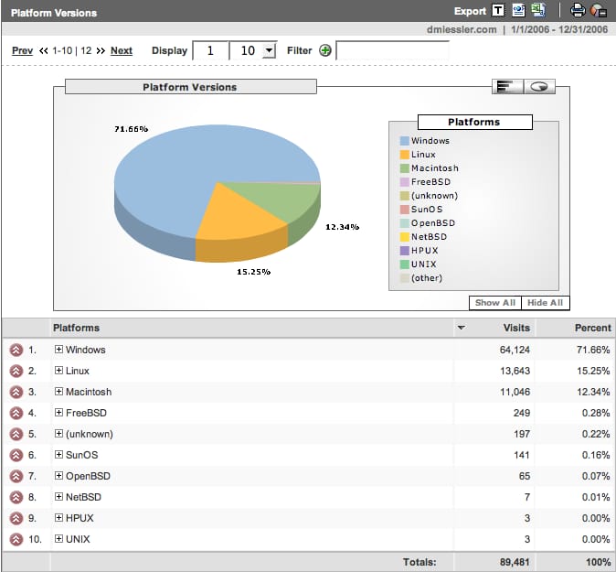This screenshot has height=572, width=616.
Task: Switch chart to pie graph view
Action: pos(539,86)
